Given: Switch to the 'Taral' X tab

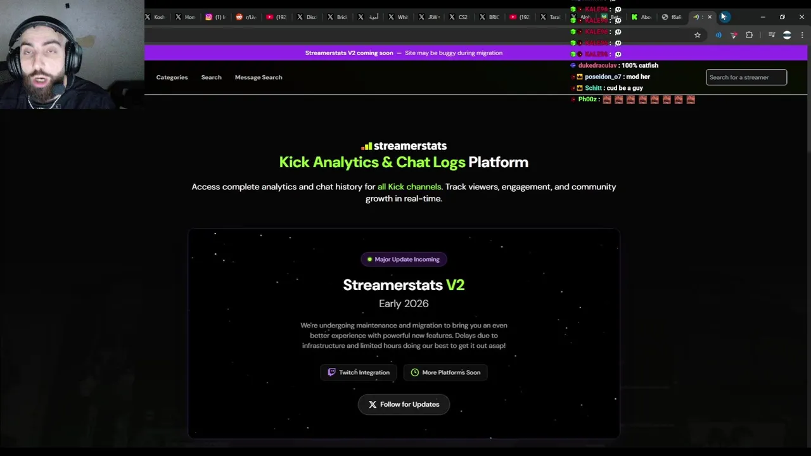Looking at the screenshot, I should point(551,17).
